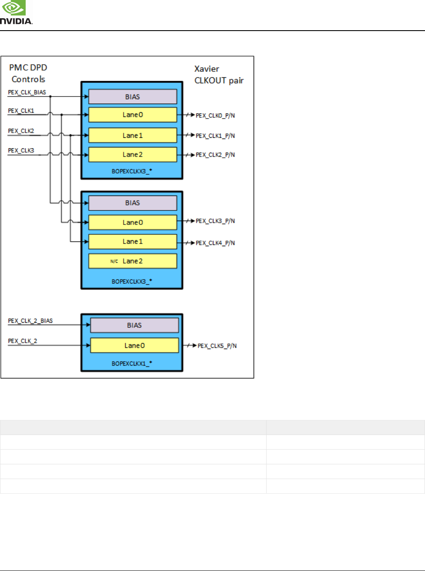Select the PEX_CLK0_P/N output label
The image size is (425, 571).
215,116
